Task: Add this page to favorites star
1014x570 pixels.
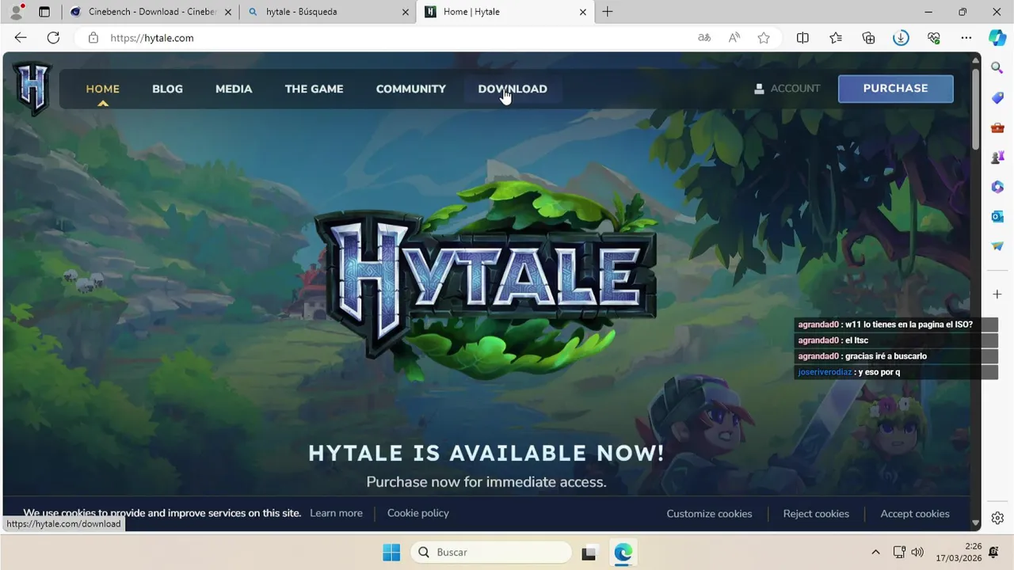Action: point(764,38)
